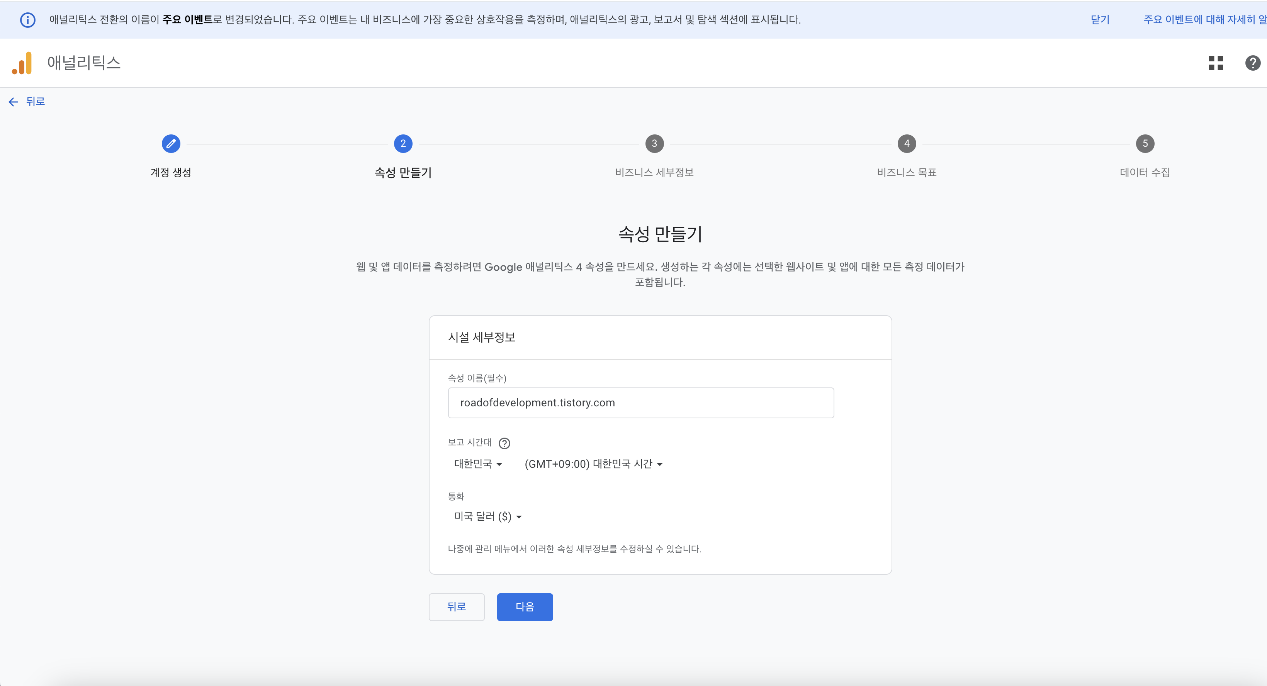Click the 시설 세부정보 card heading
This screenshot has height=686, width=1267.
tap(482, 337)
